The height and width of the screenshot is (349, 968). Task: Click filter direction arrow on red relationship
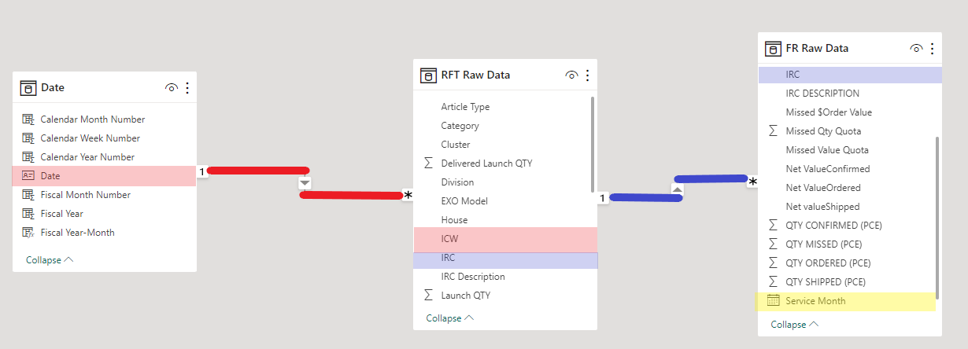305,183
